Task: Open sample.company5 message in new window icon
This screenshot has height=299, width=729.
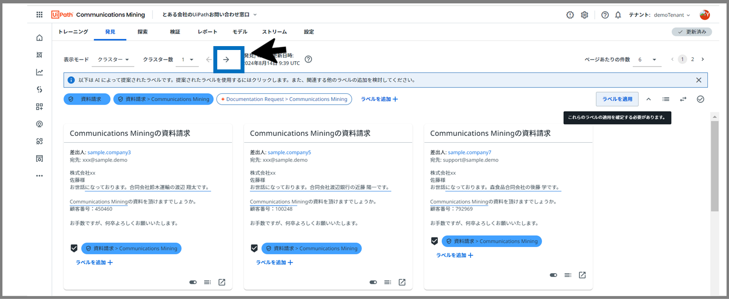Action: click(x=402, y=282)
